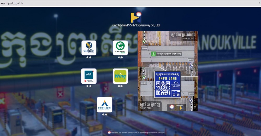Choose the Wing payment tile

[x=120, y=76]
